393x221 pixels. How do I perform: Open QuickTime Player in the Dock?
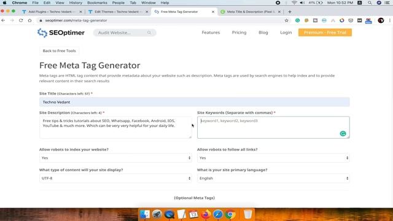(169, 214)
